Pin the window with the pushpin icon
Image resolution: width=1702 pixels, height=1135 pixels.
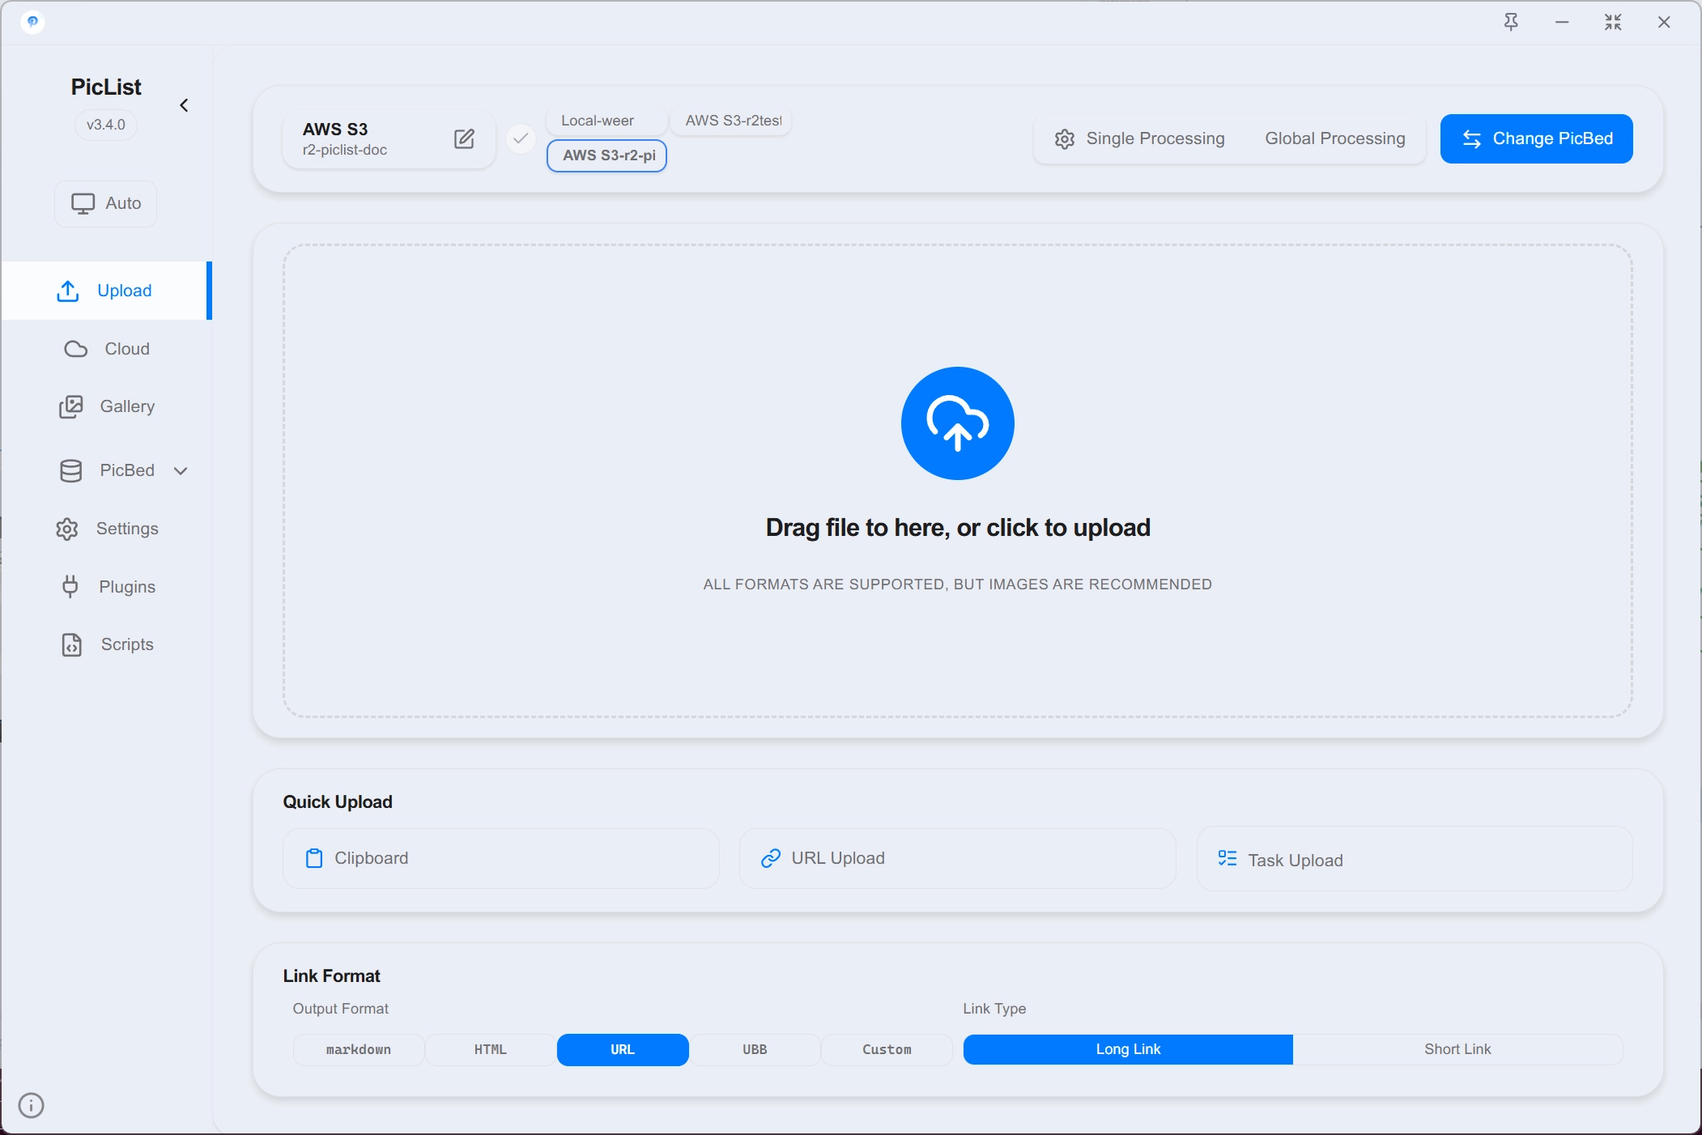tap(1511, 22)
